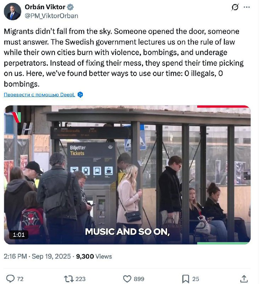262x284 pixels.
Task: Click the 9,300 Views count
Action: click(94, 256)
